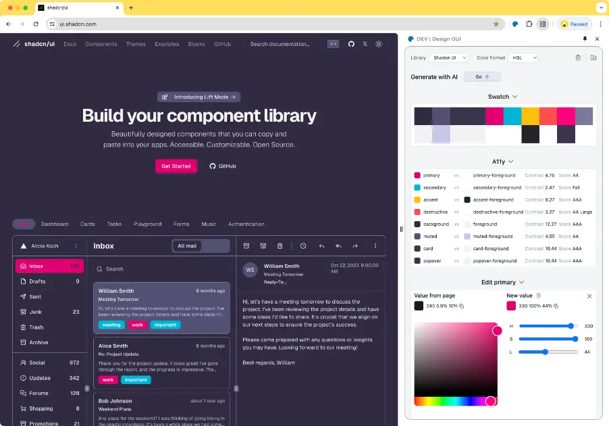Open the GitHub icon in the navbar
The height and width of the screenshot is (426, 609).
351,44
